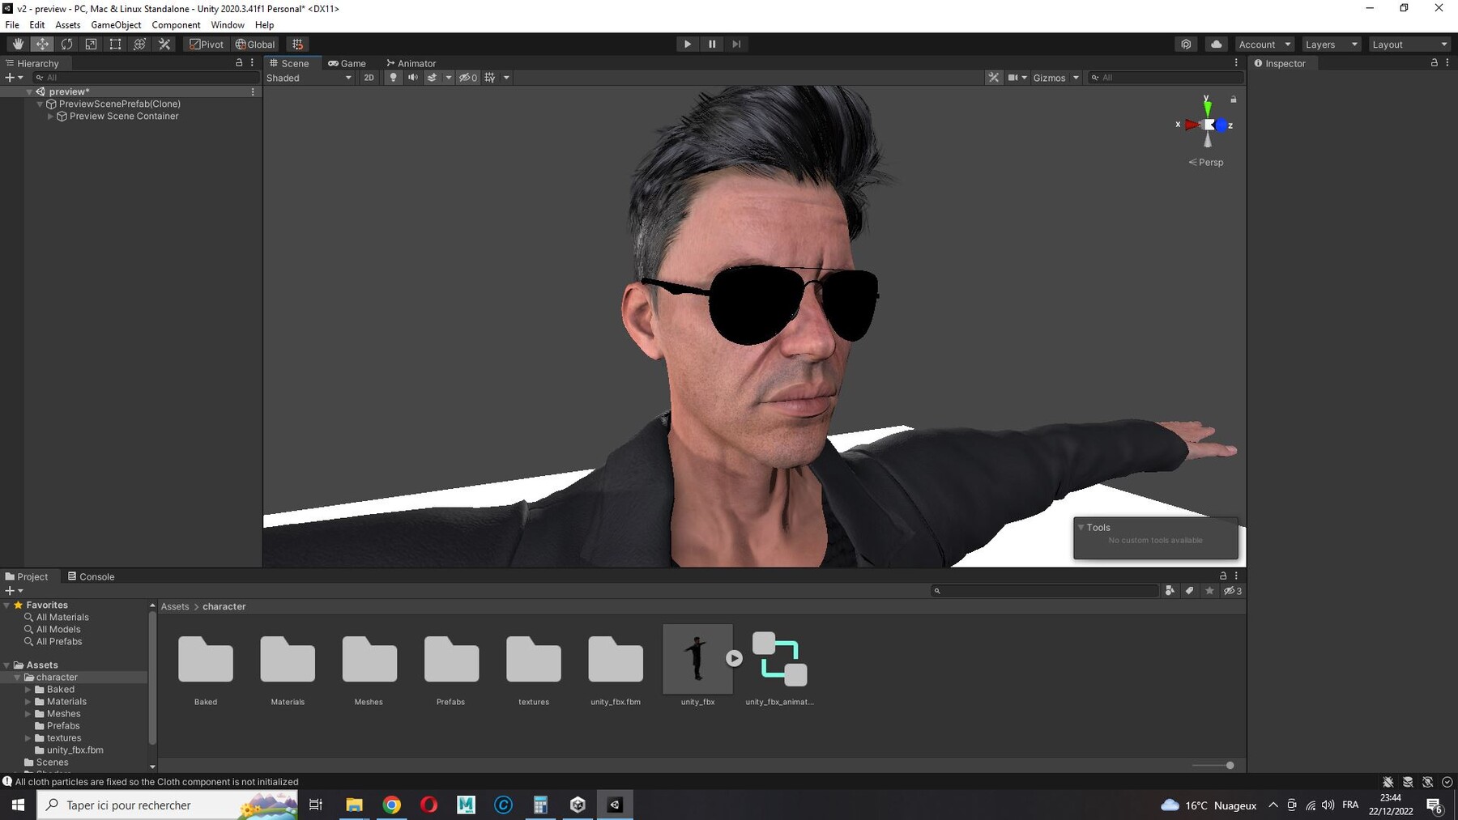This screenshot has height=820, width=1458.
Task: Open the Unity Collaborate cloud panel
Action: [x=1216, y=44]
